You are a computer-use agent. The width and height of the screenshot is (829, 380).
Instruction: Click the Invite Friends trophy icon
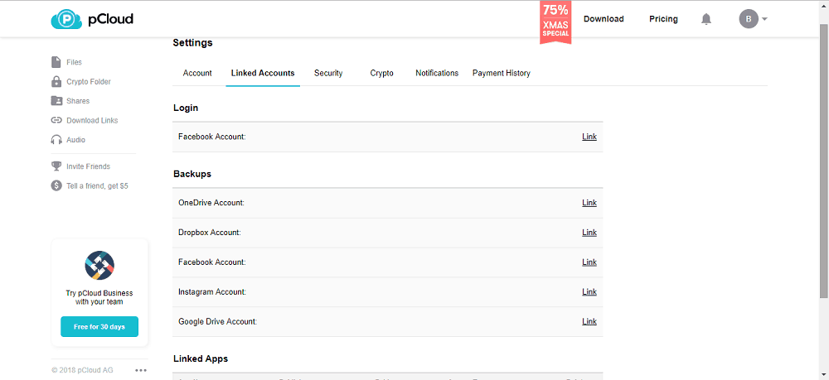coord(56,166)
